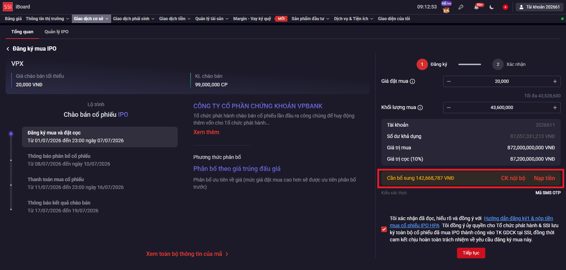The width and height of the screenshot is (566, 270).
Task: Select step 1 Đăng ký circle
Action: pos(422,64)
